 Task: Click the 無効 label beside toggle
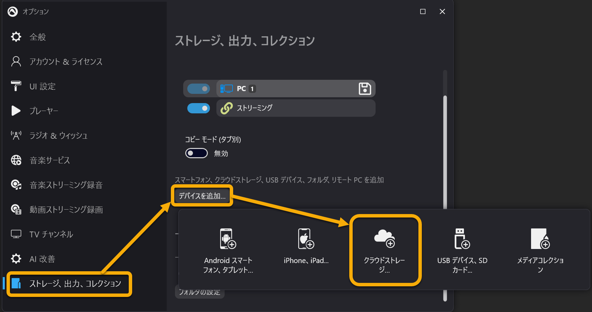click(221, 153)
